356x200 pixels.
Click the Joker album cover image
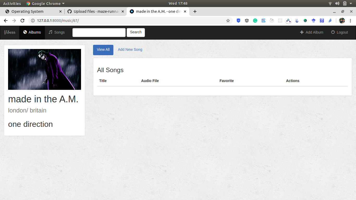pos(45,69)
